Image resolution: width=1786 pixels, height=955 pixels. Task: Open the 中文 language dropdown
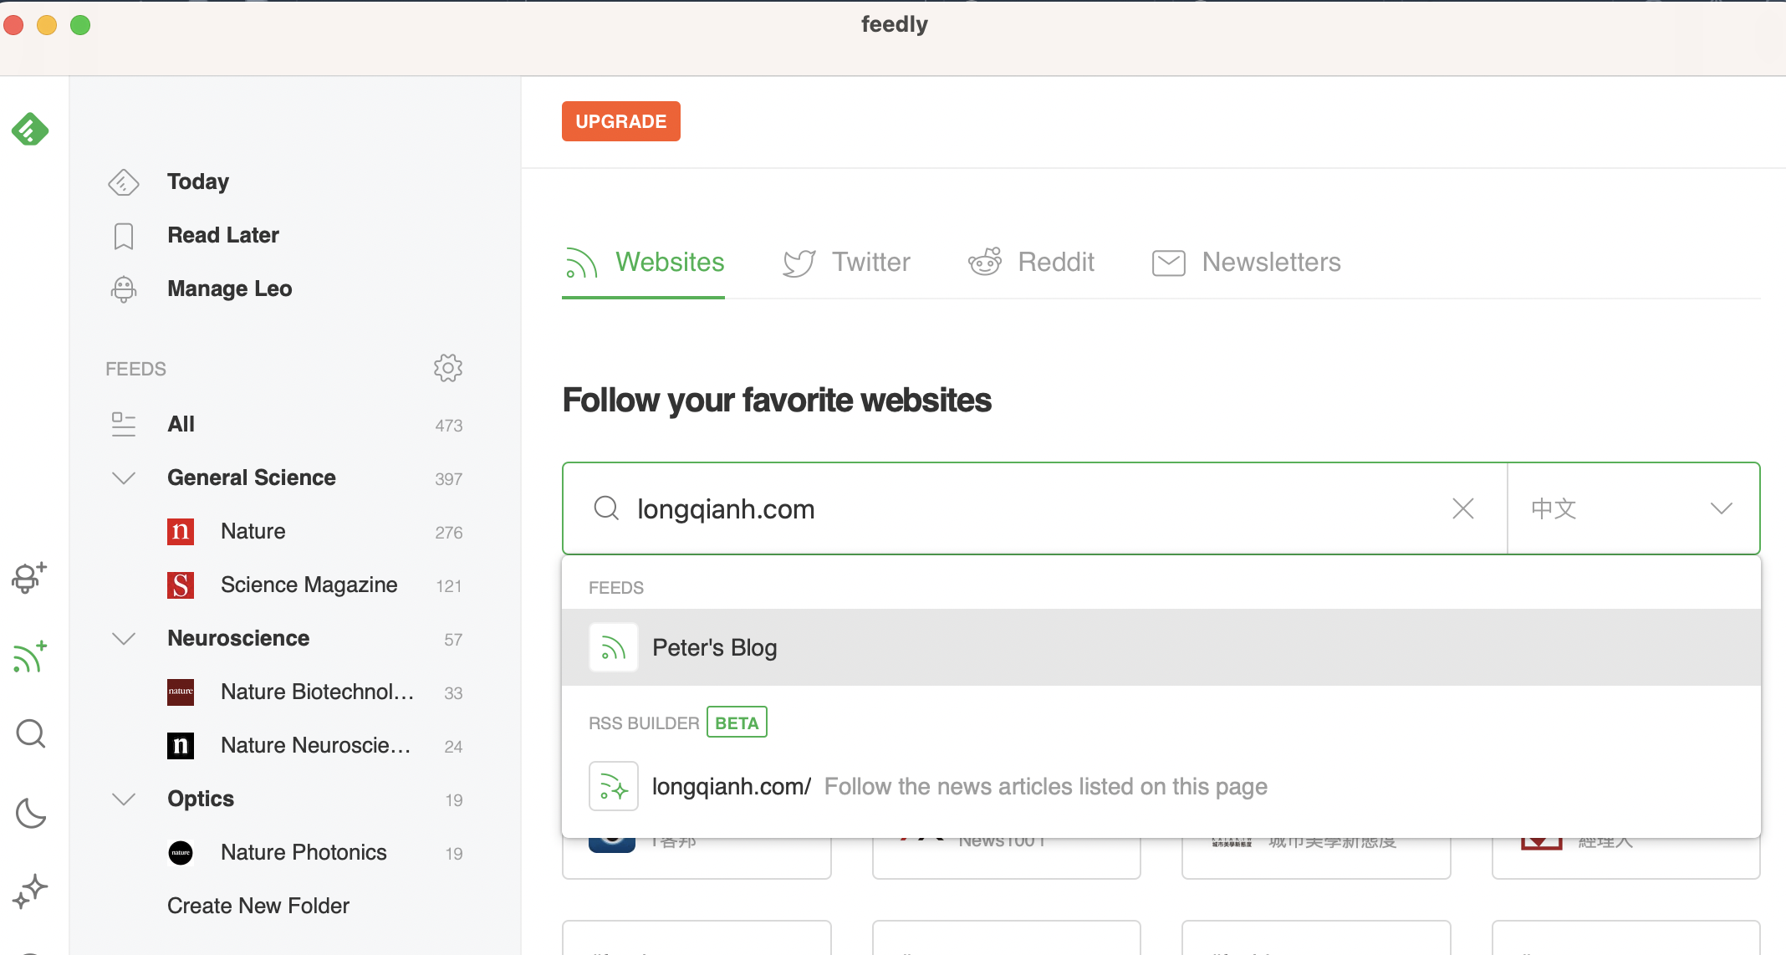tap(1634, 508)
